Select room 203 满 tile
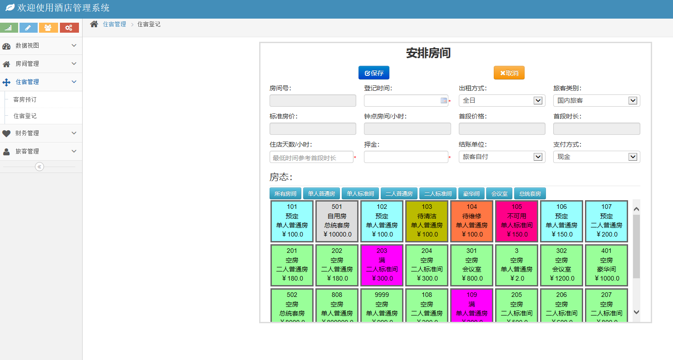 coord(382,265)
